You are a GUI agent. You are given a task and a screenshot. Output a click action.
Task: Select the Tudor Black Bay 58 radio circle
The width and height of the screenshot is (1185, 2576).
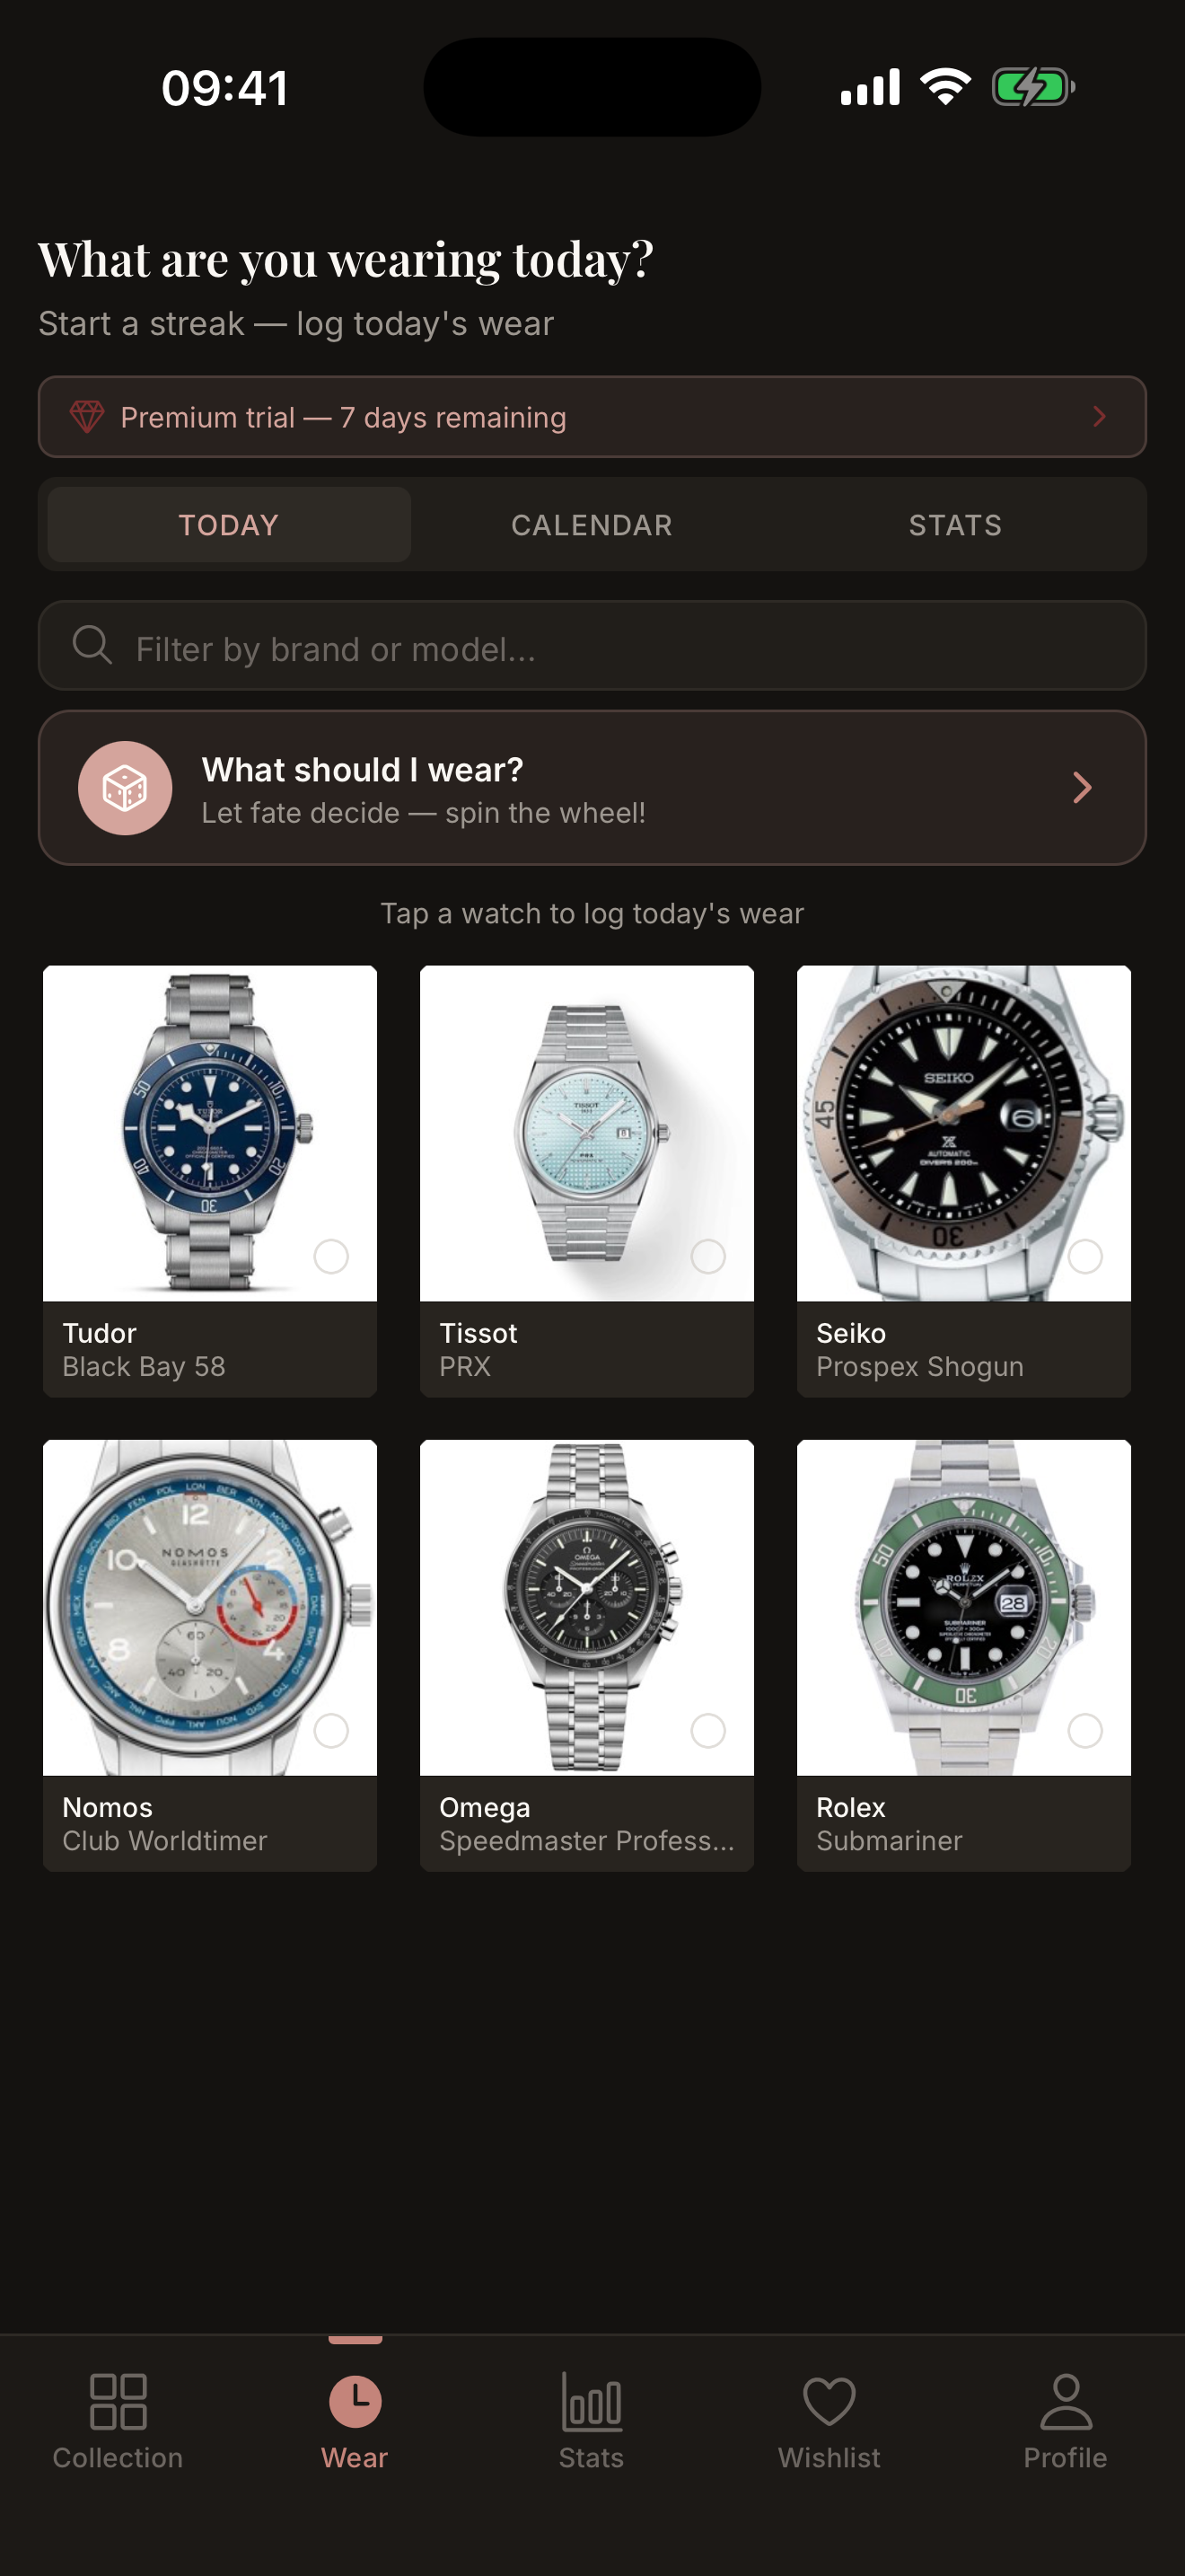click(x=330, y=1256)
